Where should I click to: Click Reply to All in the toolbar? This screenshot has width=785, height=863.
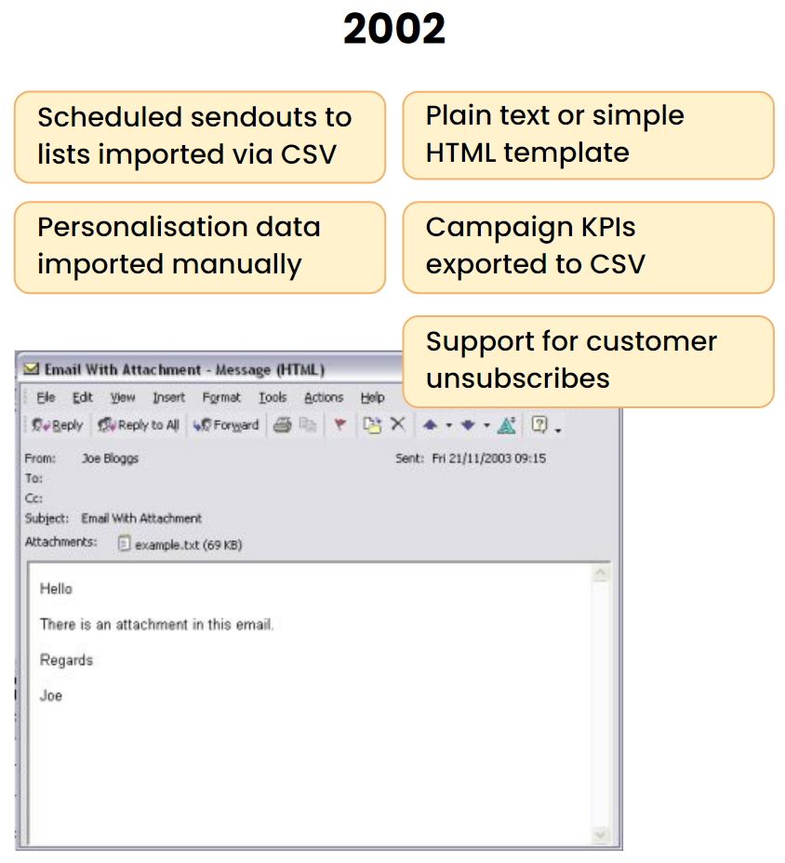pos(139,425)
